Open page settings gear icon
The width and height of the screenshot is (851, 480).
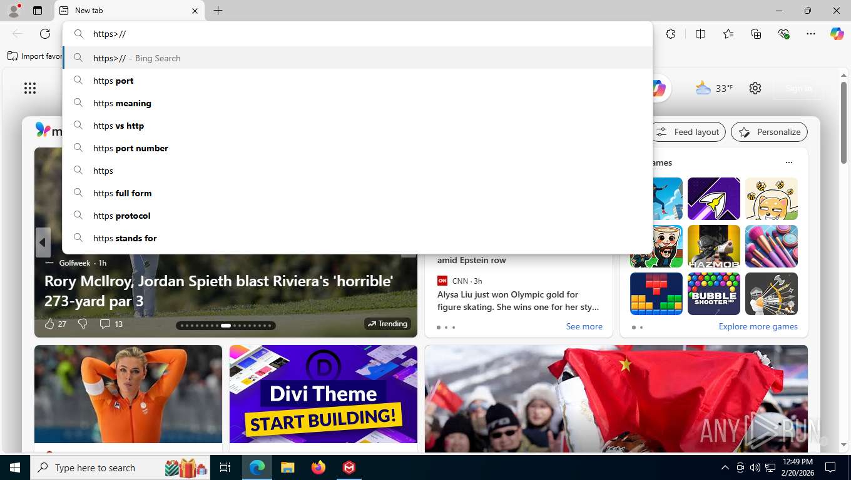(755, 88)
